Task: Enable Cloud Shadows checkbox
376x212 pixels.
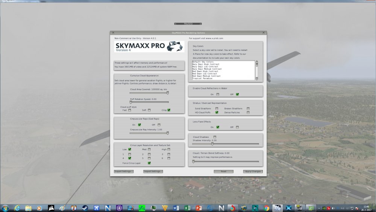Action: click(215, 137)
